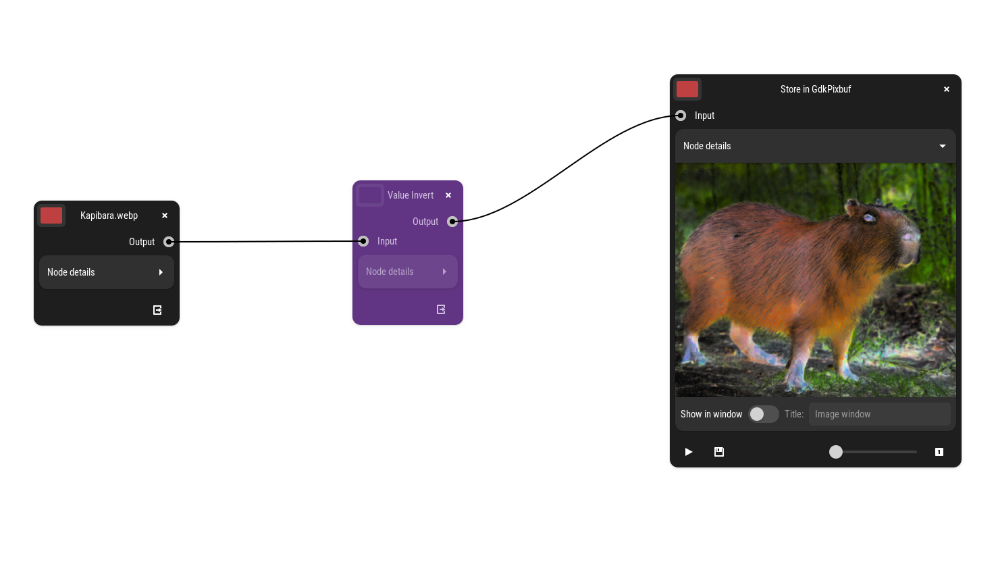This screenshot has height=562, width=998.
Task: Click the export icon on the Value Invert node
Action: pos(441,309)
